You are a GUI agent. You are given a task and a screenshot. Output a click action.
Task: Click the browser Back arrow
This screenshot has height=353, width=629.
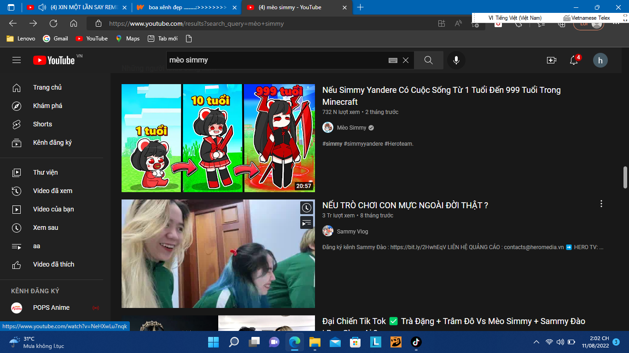coord(13,23)
